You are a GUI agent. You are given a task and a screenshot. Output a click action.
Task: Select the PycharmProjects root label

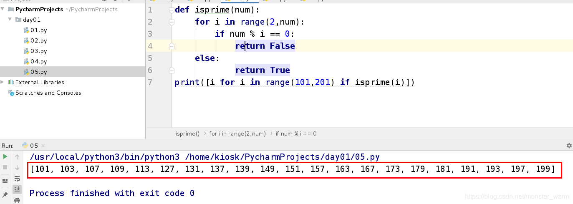click(39, 9)
